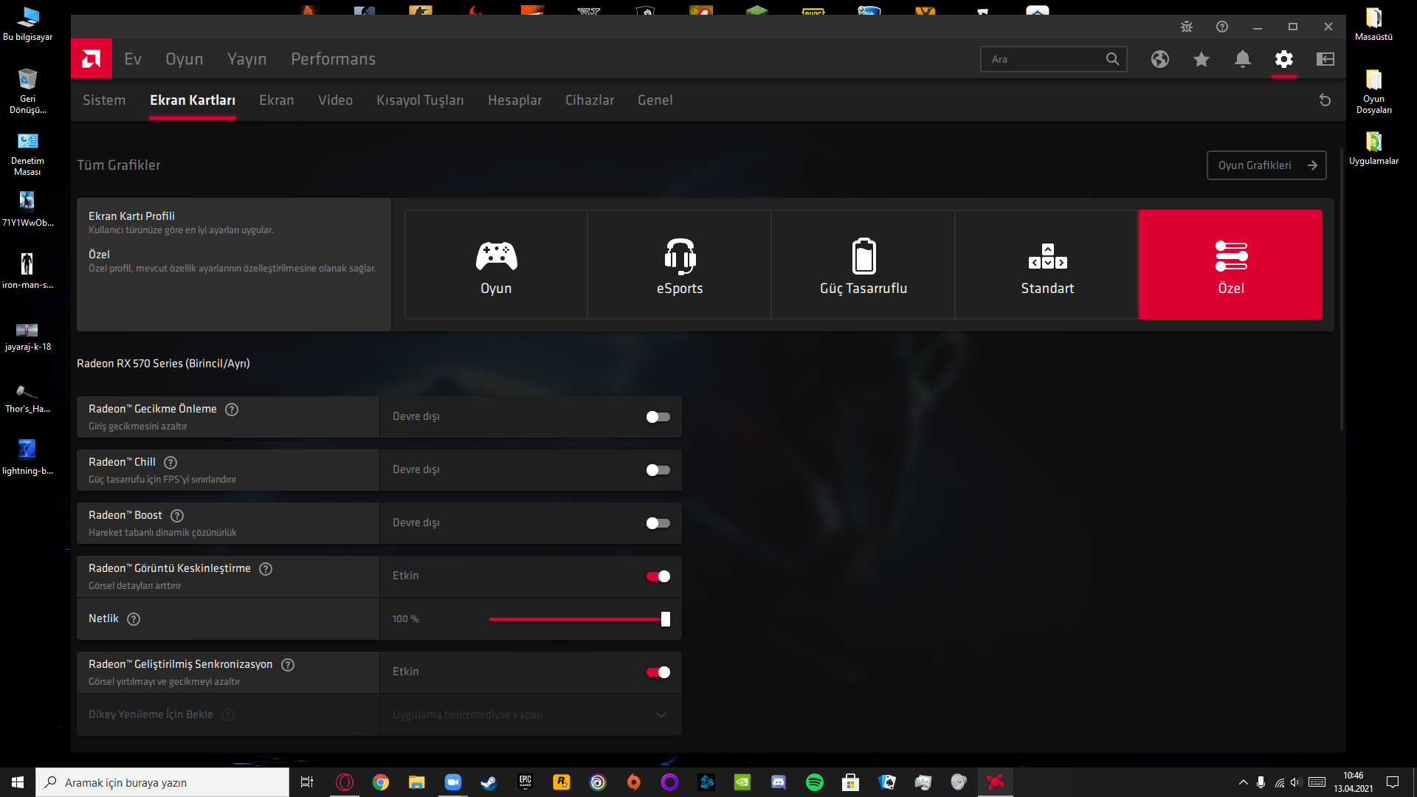This screenshot has width=1417, height=797.
Task: Toggle the sidebar panel icon
Action: [1325, 59]
